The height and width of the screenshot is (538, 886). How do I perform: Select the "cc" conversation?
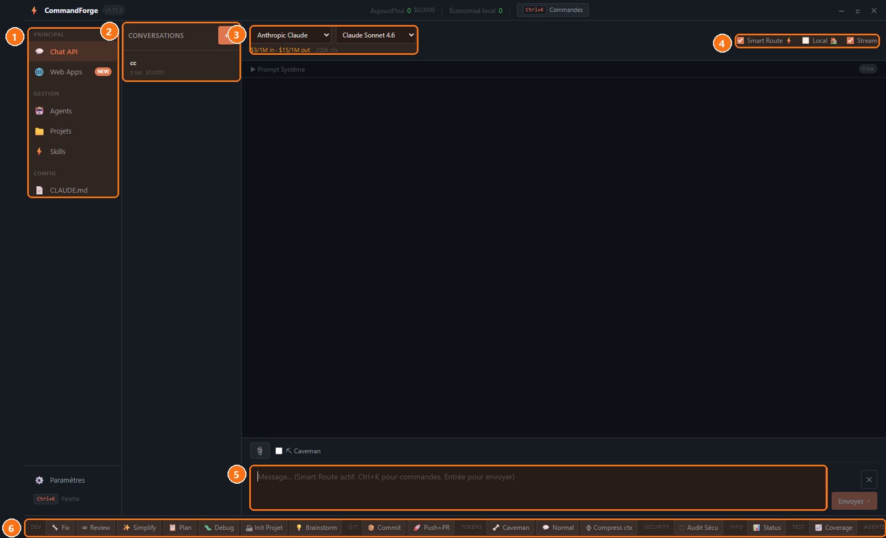[181, 67]
